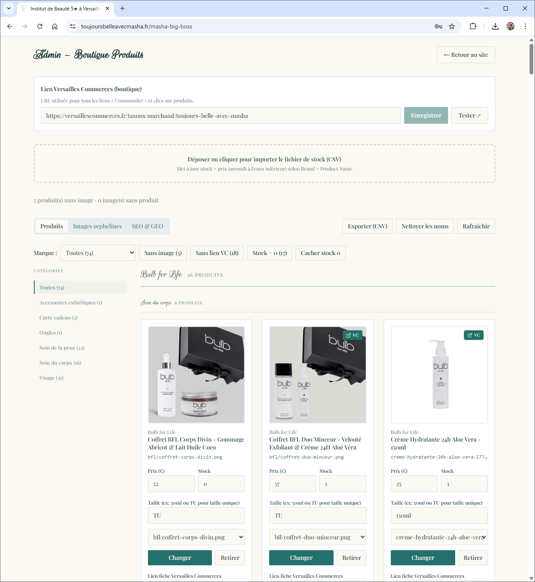Toggle Cacher stock 0 filter
Screen dimensions: 535x582
coord(321,253)
